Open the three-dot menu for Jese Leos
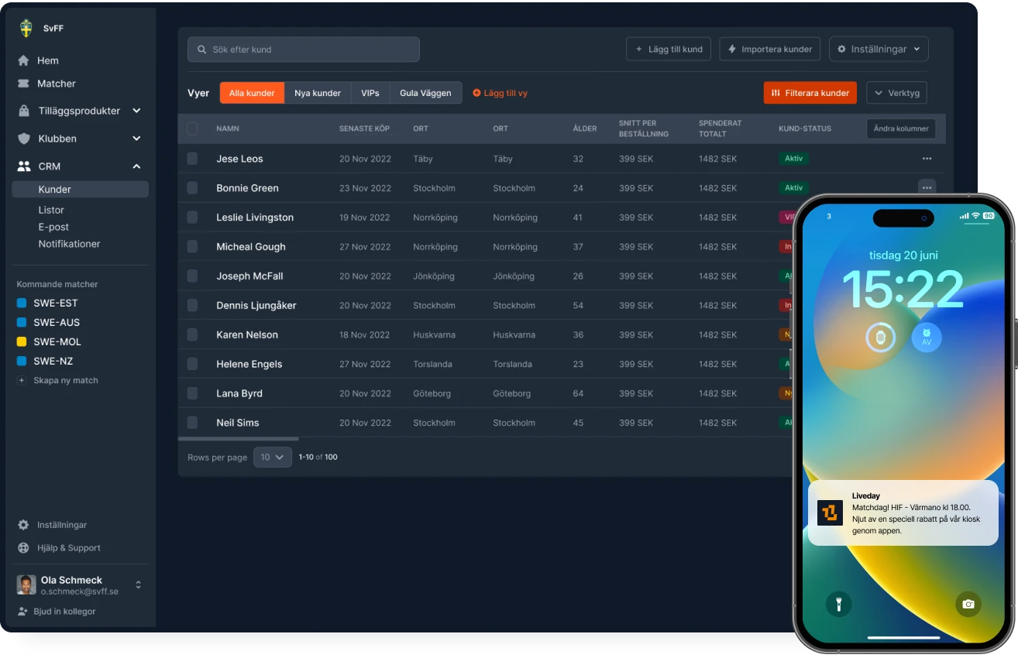1018x658 pixels. (x=927, y=159)
